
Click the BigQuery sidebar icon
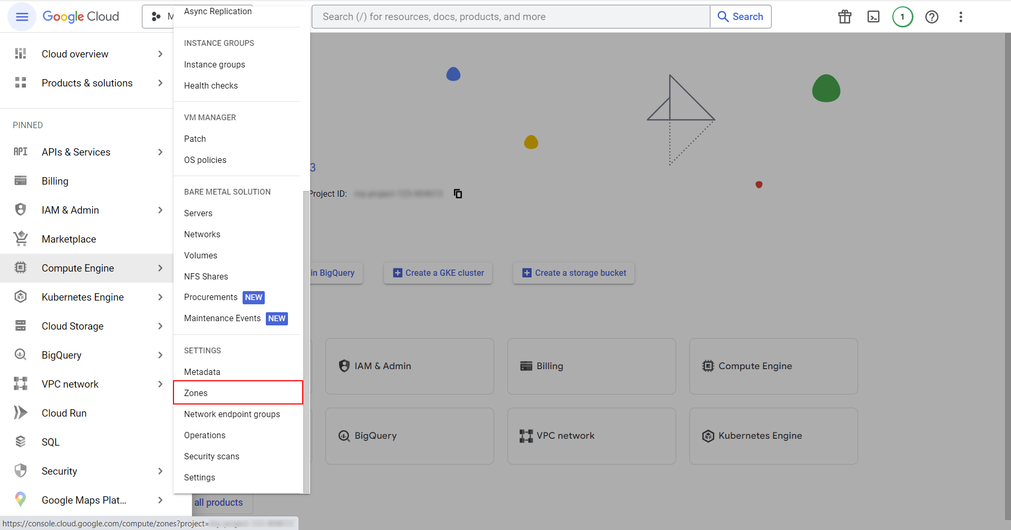tap(21, 355)
